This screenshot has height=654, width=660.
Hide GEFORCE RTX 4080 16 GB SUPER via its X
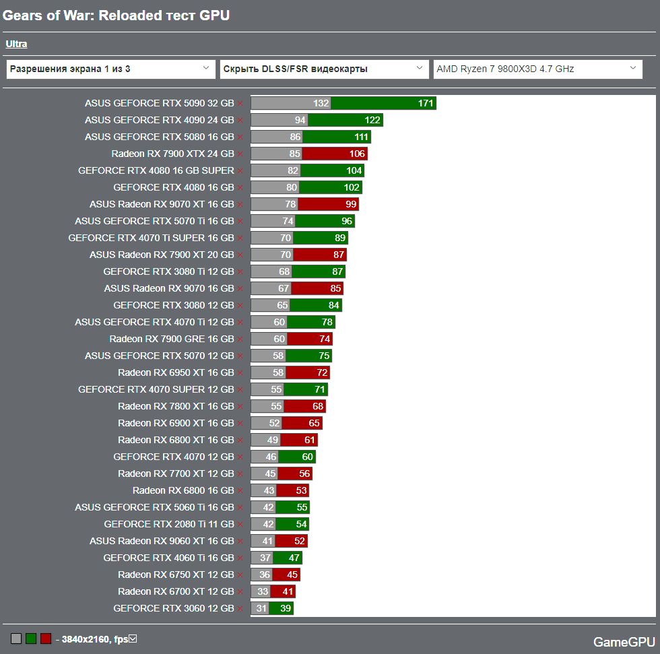coord(240,171)
